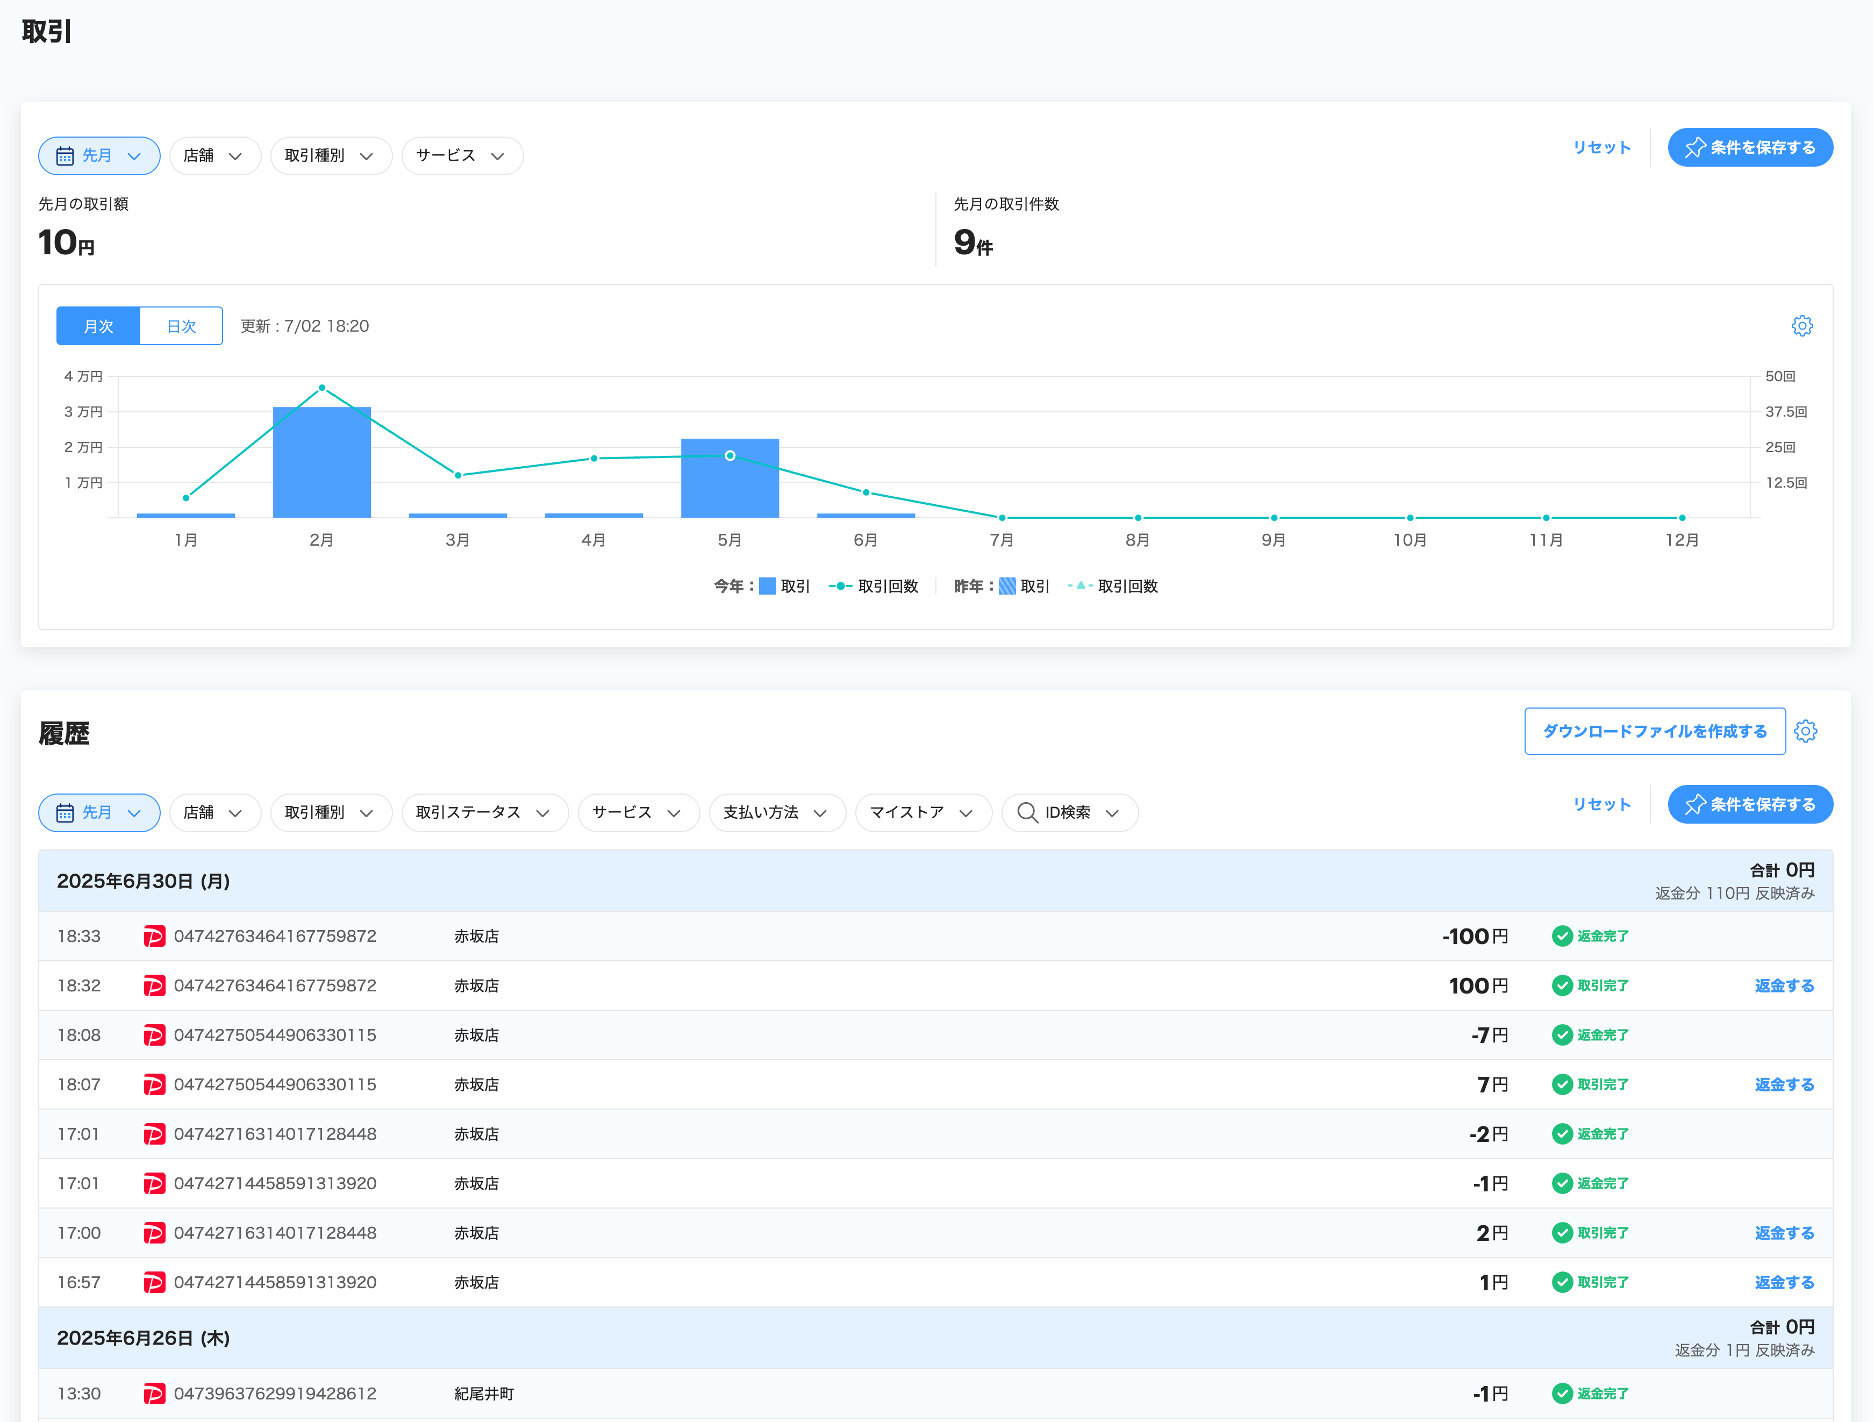Open the history settings gear icon
This screenshot has width=1874, height=1422.
click(x=1805, y=731)
